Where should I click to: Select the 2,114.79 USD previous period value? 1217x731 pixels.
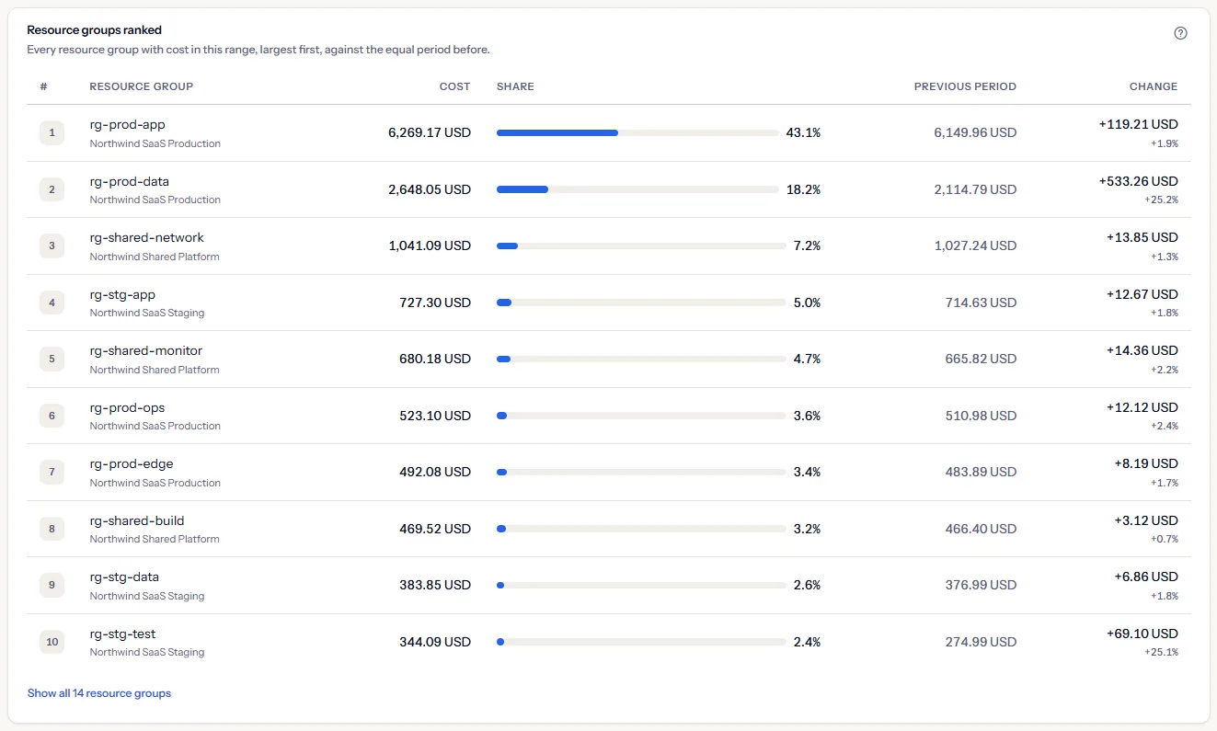coord(975,189)
